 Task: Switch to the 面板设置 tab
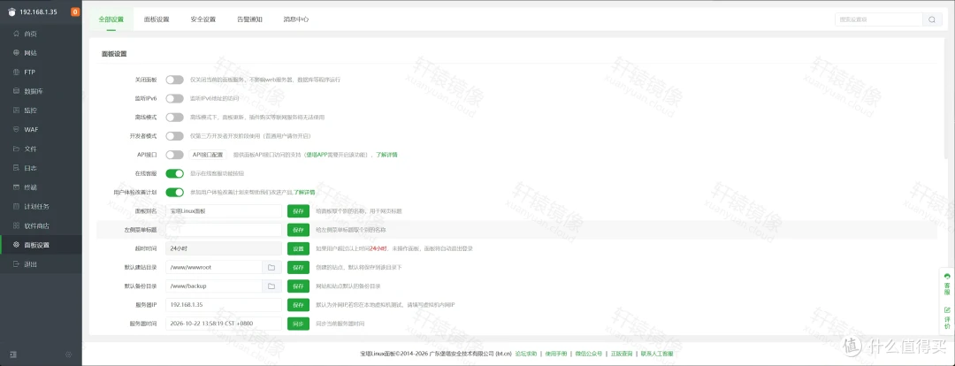pos(157,19)
